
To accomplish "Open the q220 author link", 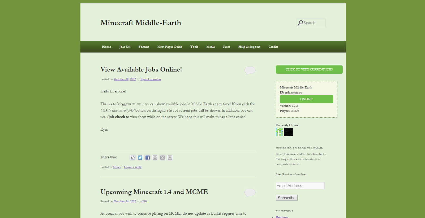I will click(143, 201).
